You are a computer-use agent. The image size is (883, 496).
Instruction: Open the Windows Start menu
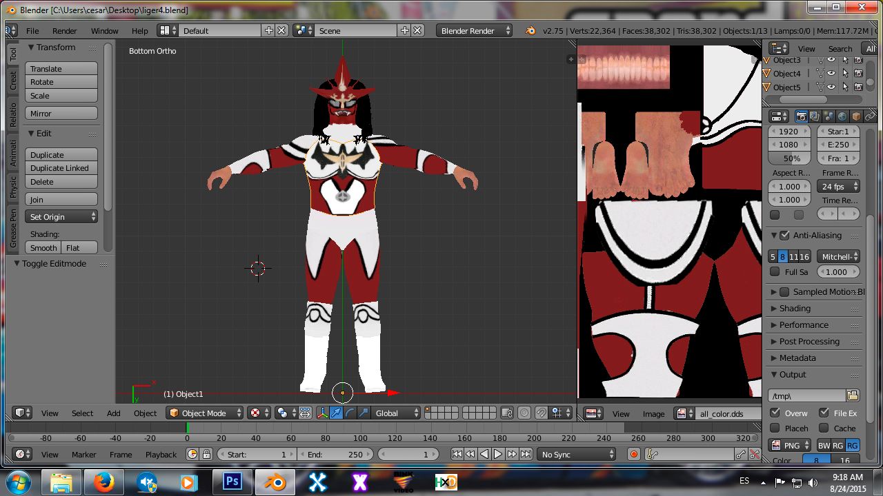tap(19, 482)
